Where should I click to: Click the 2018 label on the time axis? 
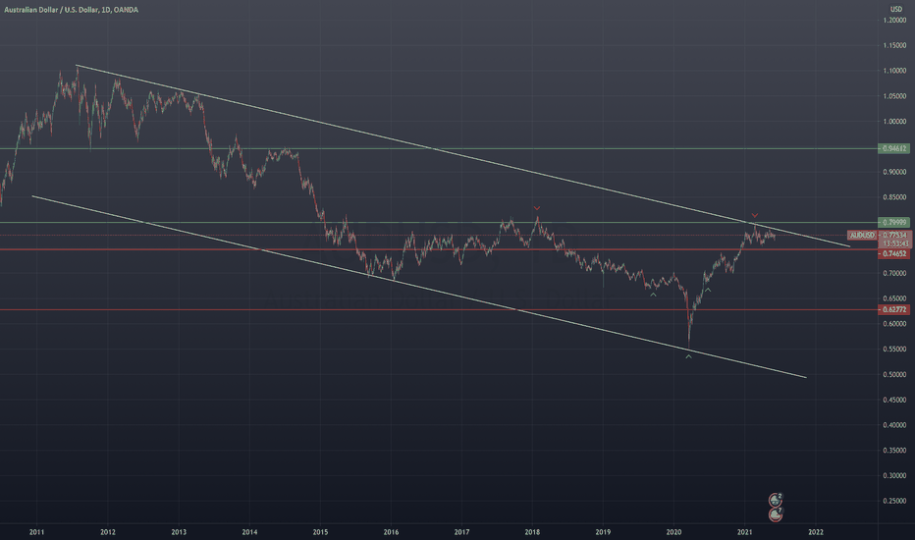click(x=532, y=532)
